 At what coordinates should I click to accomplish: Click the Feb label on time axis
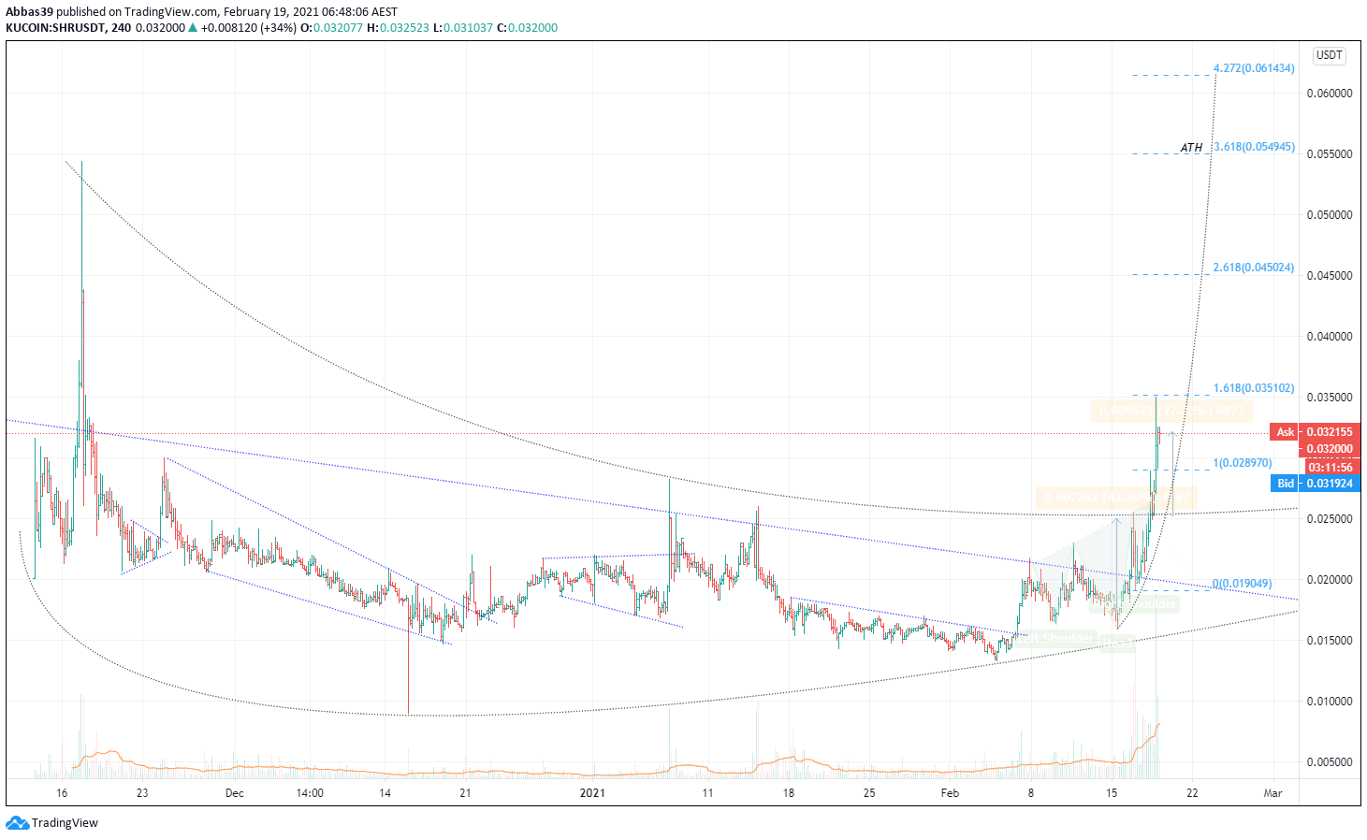[x=950, y=793]
